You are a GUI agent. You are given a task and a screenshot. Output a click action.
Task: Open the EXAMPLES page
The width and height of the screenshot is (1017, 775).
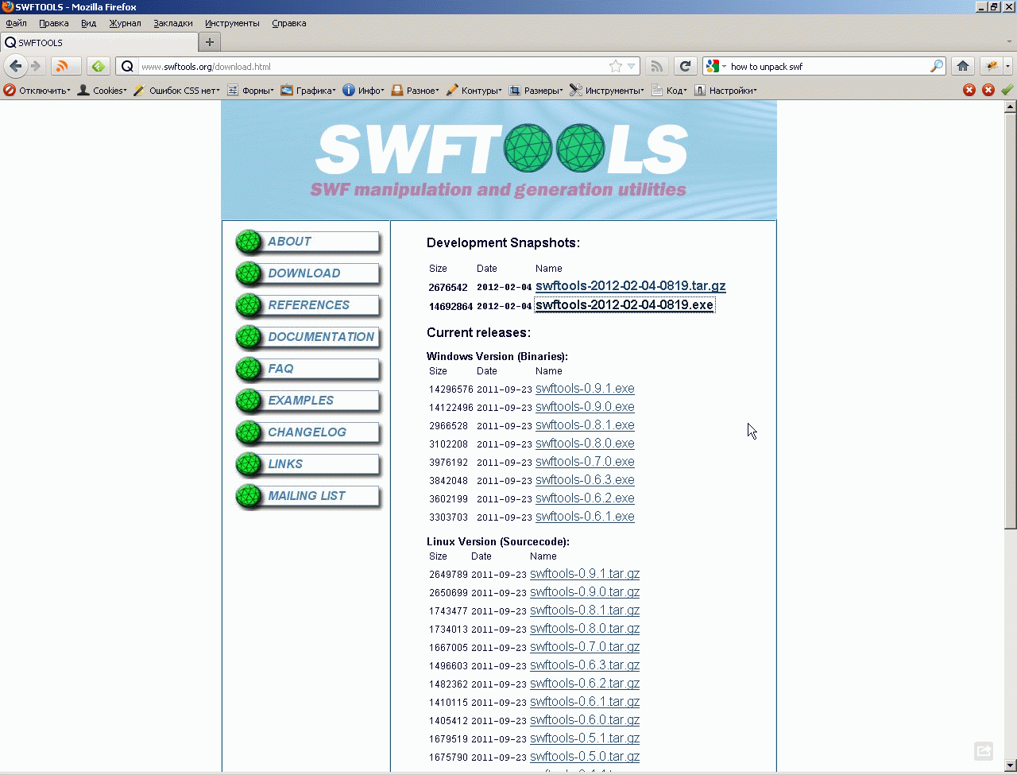[308, 401]
